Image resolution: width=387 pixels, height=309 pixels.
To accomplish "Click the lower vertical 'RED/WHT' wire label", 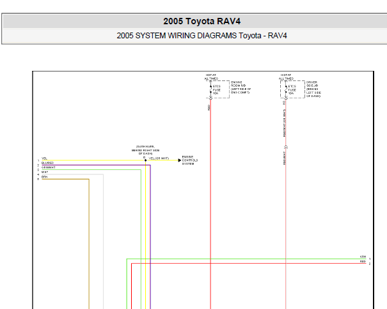I will pos(284,158).
